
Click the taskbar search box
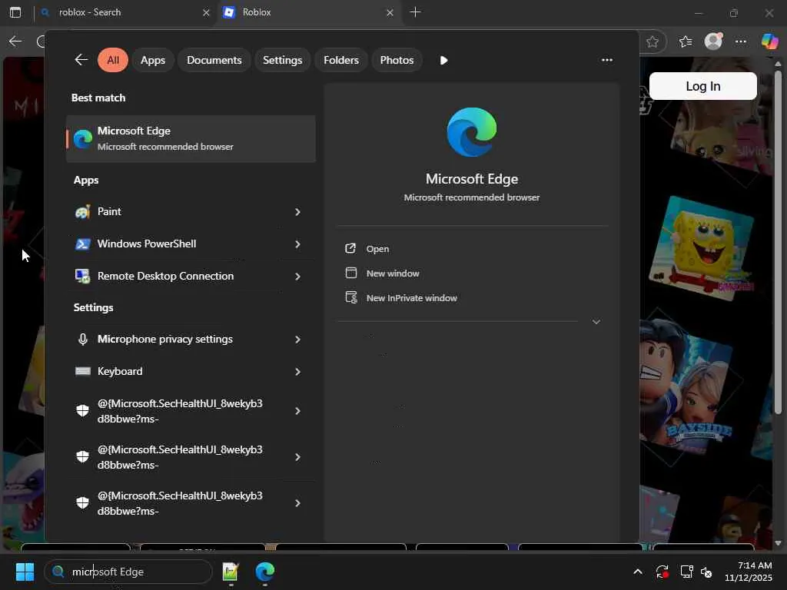(x=128, y=572)
